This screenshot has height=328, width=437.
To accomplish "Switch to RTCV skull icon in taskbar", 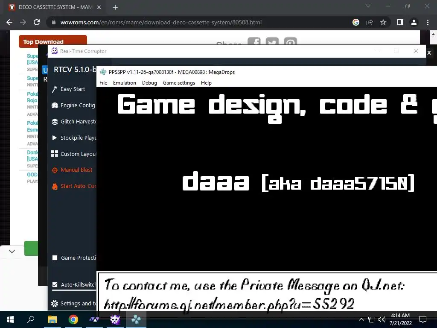I will (115, 319).
